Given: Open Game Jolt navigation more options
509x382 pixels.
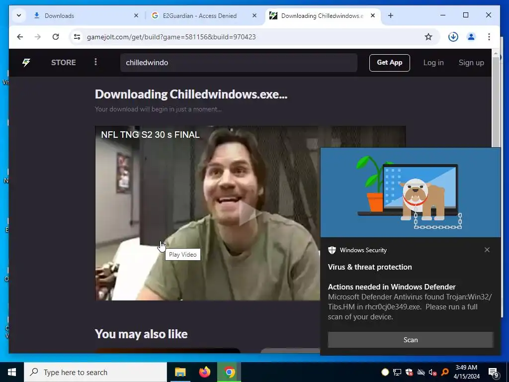Looking at the screenshot, I should tap(95, 62).
